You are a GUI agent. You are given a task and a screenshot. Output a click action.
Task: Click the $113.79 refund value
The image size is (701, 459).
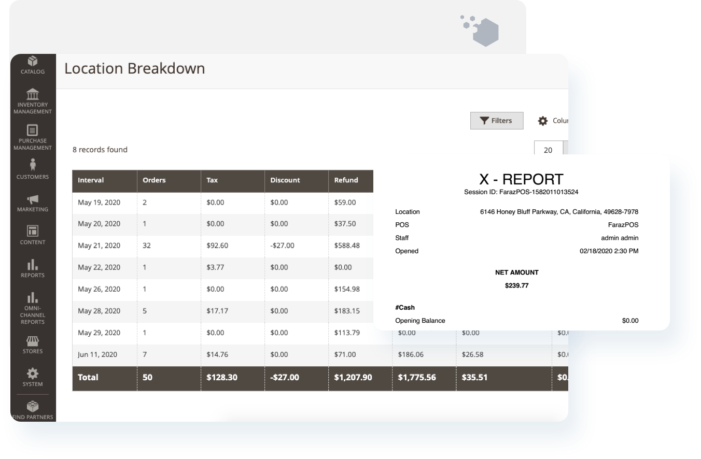[x=347, y=333]
